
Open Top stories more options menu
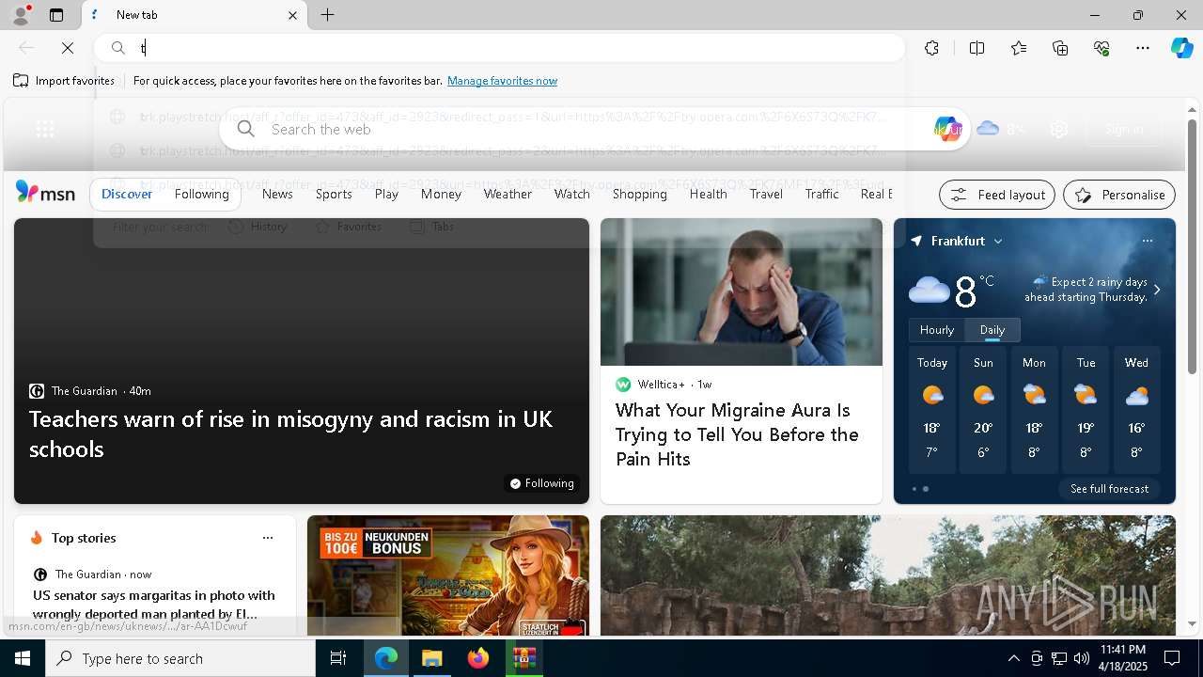tap(268, 538)
